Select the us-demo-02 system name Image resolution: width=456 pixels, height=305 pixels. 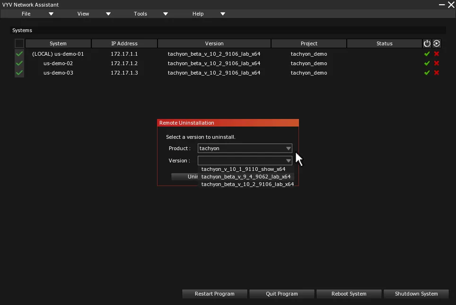tap(58, 63)
